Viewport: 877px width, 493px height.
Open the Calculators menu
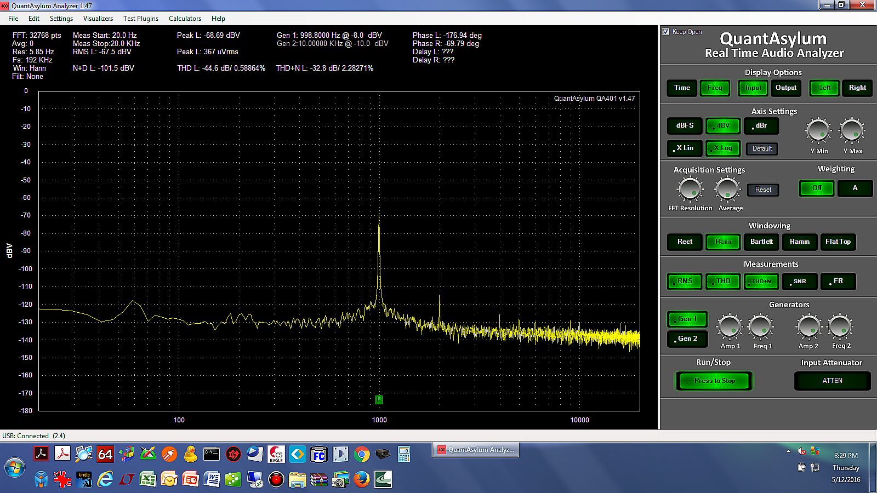185,19
